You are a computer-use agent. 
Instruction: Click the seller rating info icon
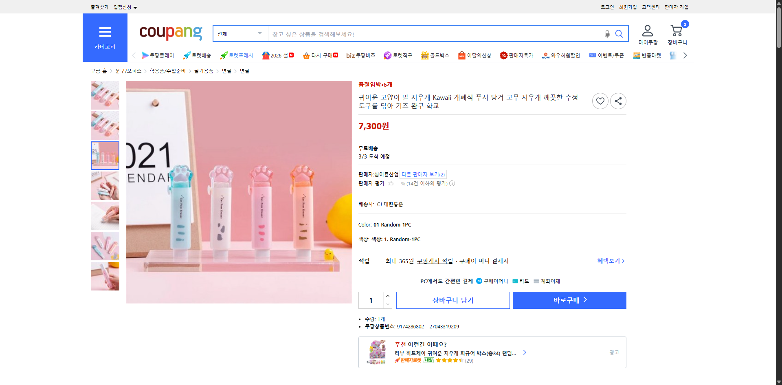coord(452,183)
